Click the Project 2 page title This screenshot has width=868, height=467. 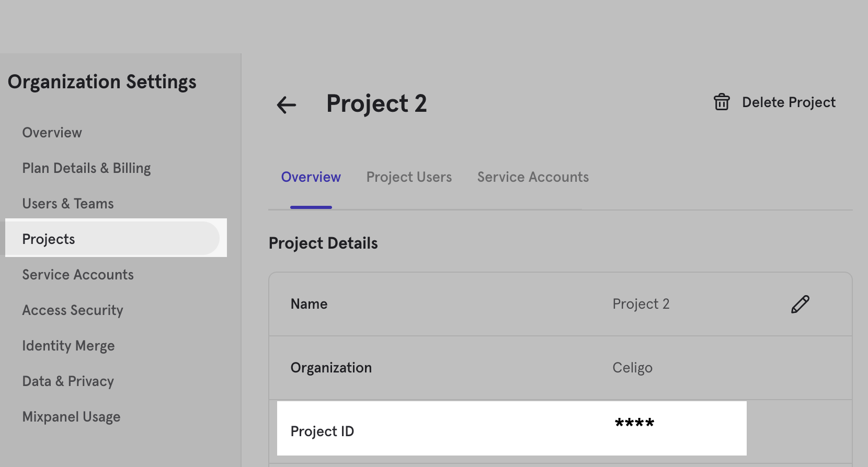[x=376, y=103]
